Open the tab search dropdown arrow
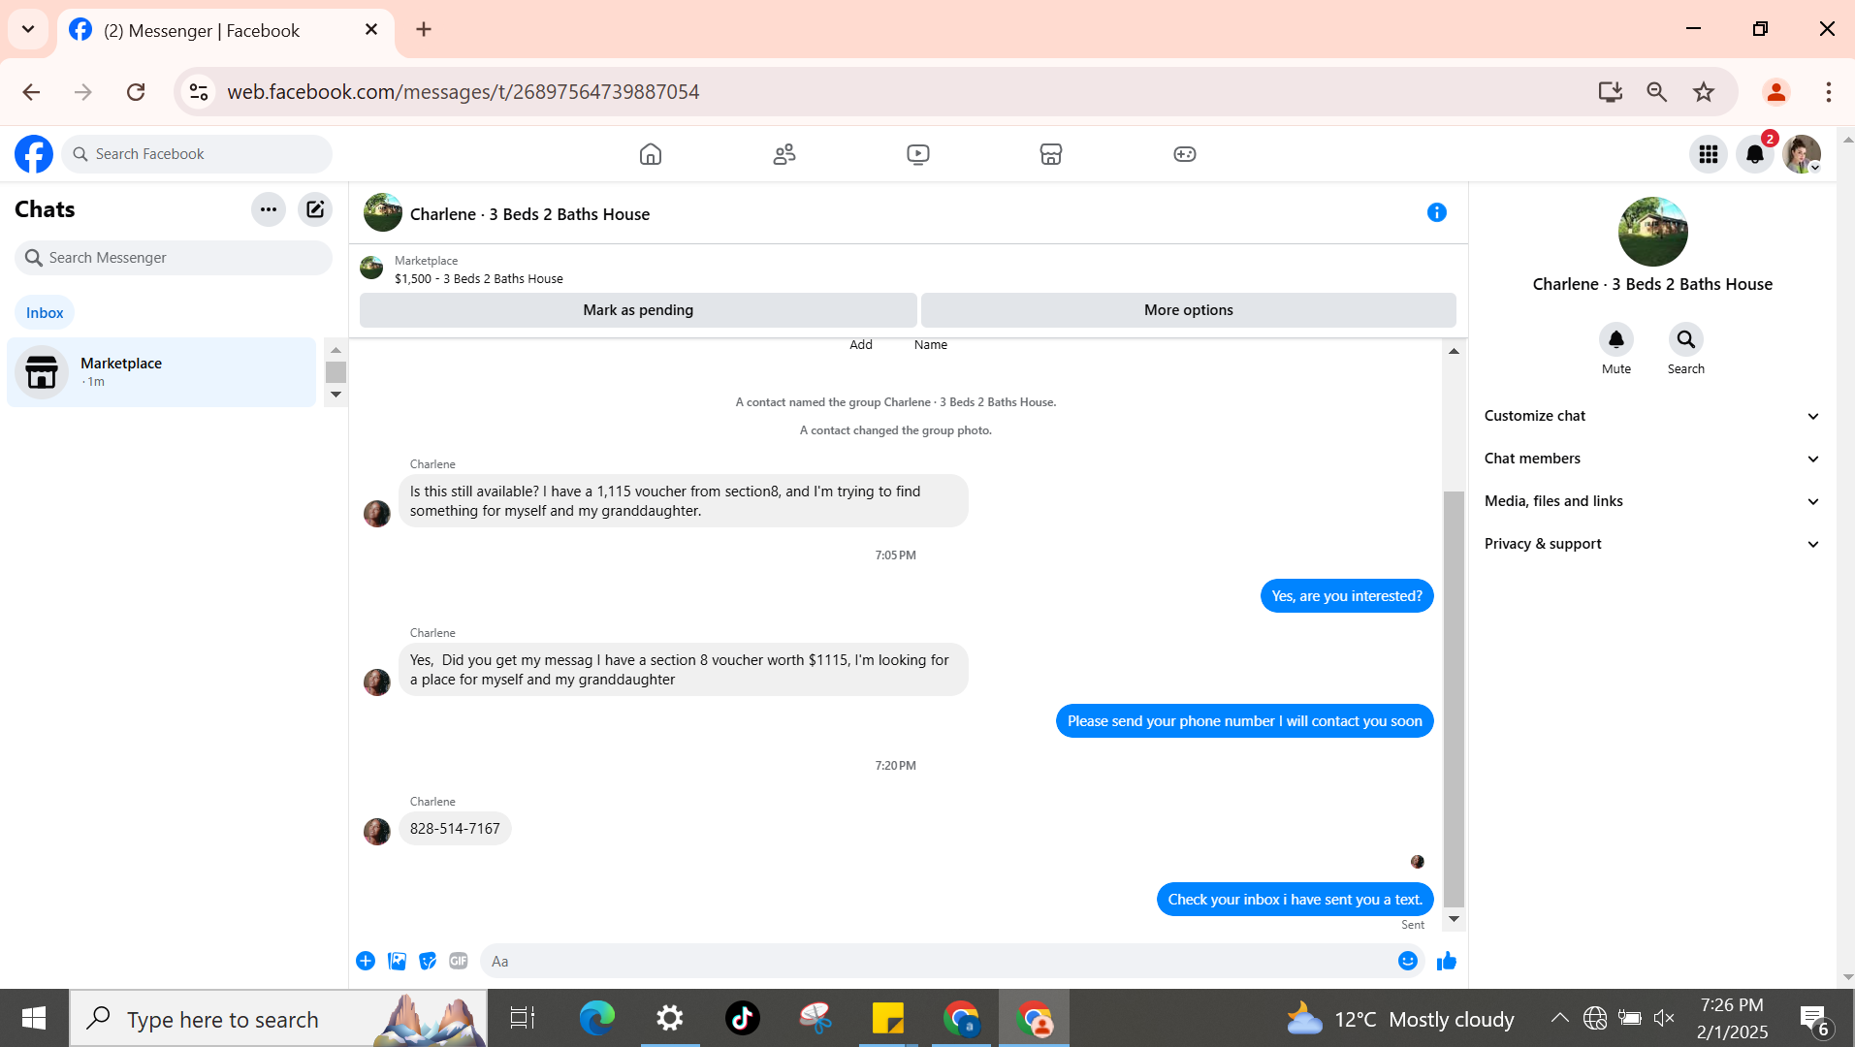1855x1047 pixels. pyautogui.click(x=28, y=29)
